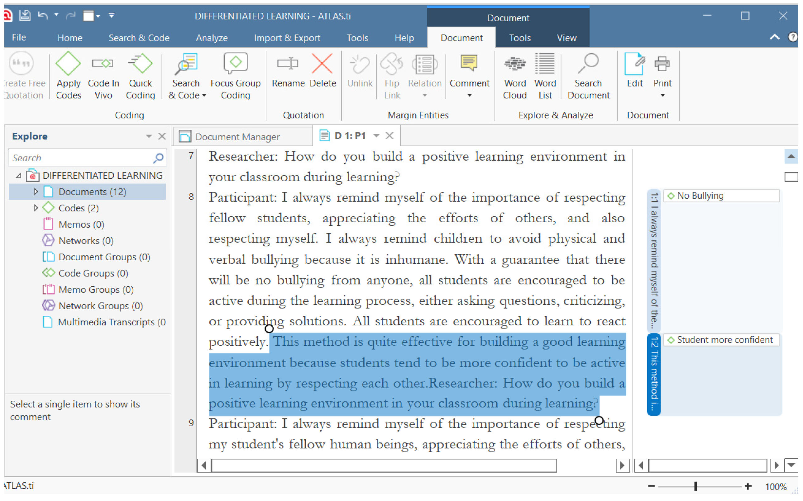Click the zoom-in plus button
Viewport: 803px width, 501px height.
[748, 486]
